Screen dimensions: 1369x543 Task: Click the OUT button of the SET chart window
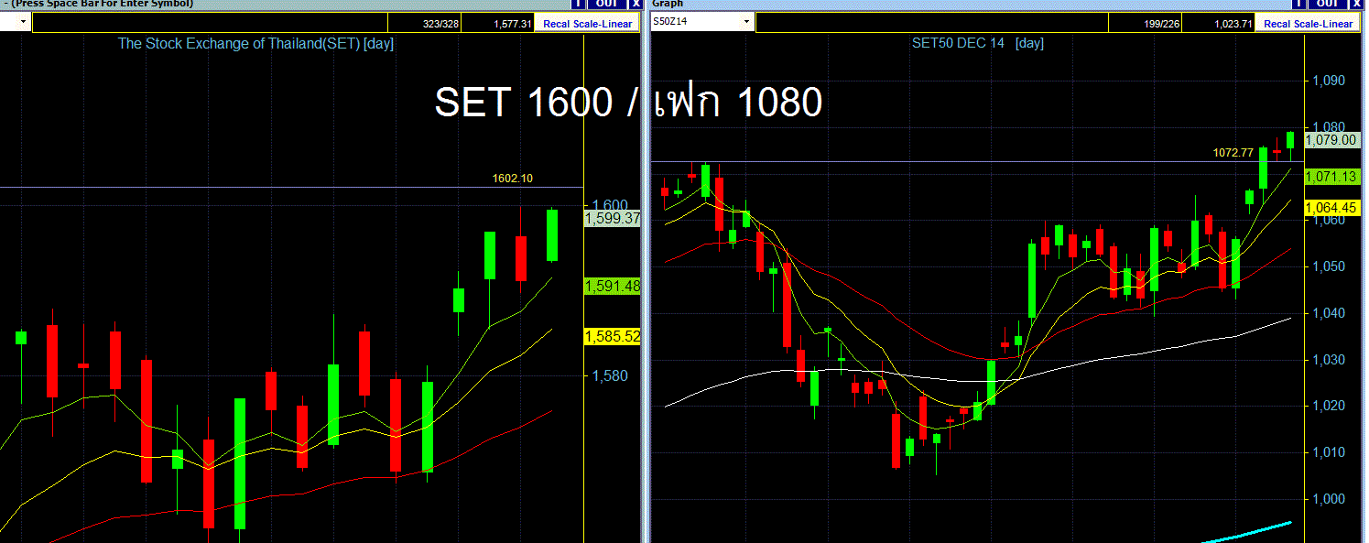[x=607, y=4]
